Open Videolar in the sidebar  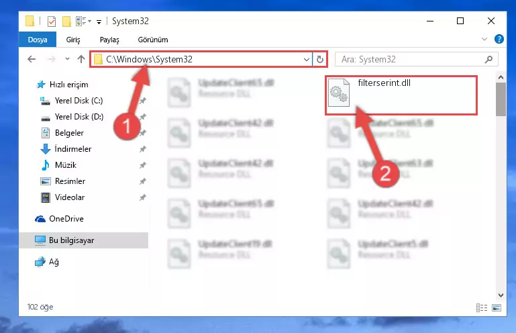[62, 197]
